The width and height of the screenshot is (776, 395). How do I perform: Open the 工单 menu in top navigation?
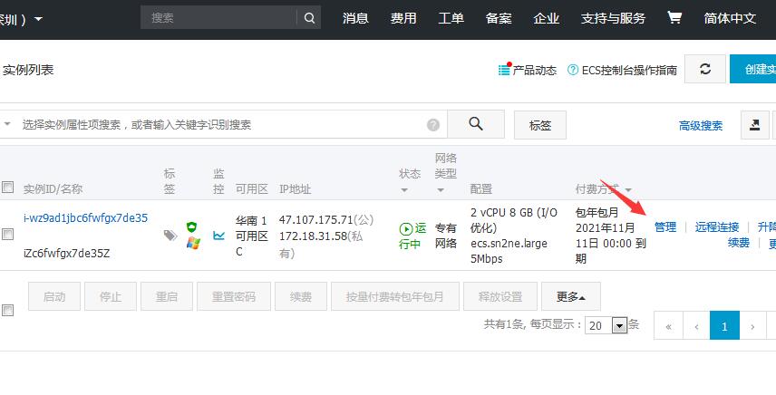tap(451, 18)
